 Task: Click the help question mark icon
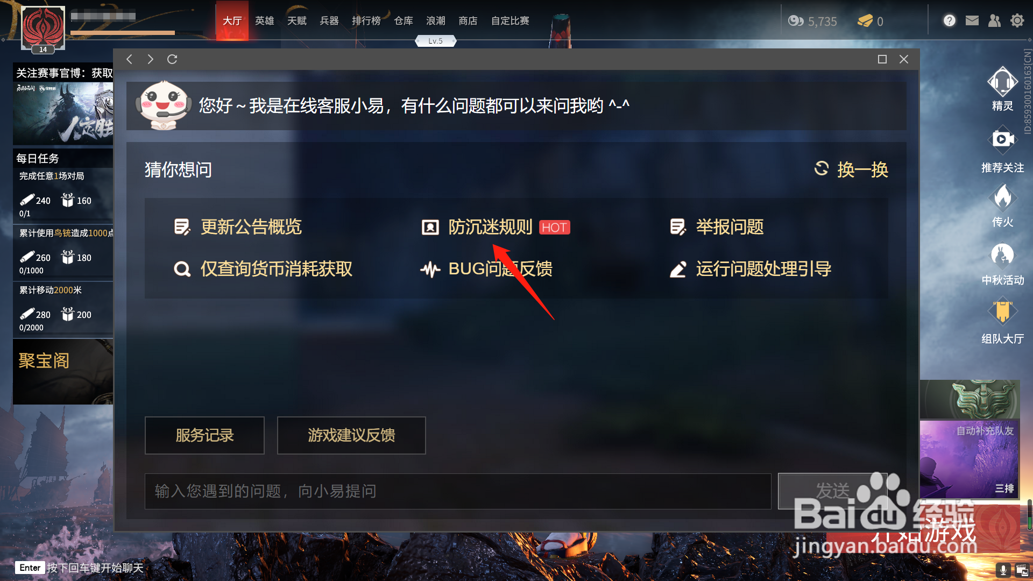coord(949,21)
